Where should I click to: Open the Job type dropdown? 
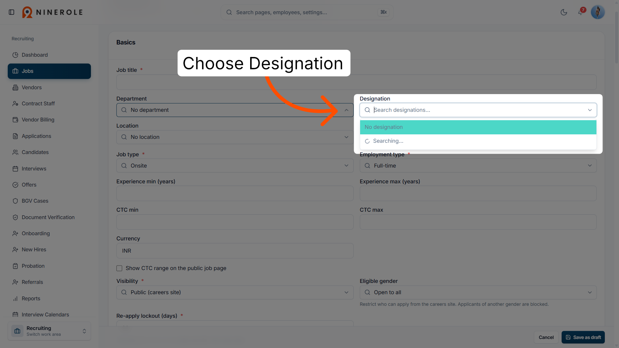pyautogui.click(x=235, y=166)
